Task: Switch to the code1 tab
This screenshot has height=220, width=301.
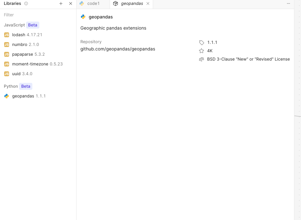Action: 93,3
